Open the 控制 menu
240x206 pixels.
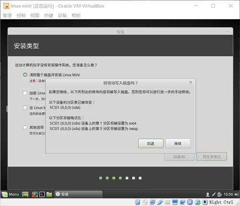[x=21, y=15]
